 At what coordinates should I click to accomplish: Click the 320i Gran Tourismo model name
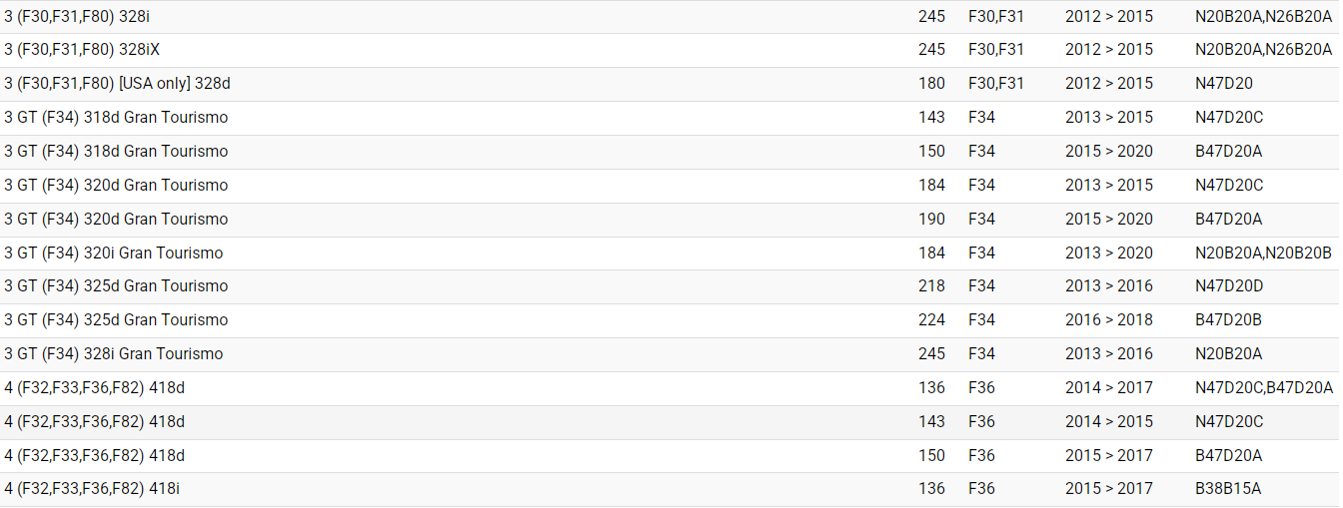pyautogui.click(x=113, y=254)
